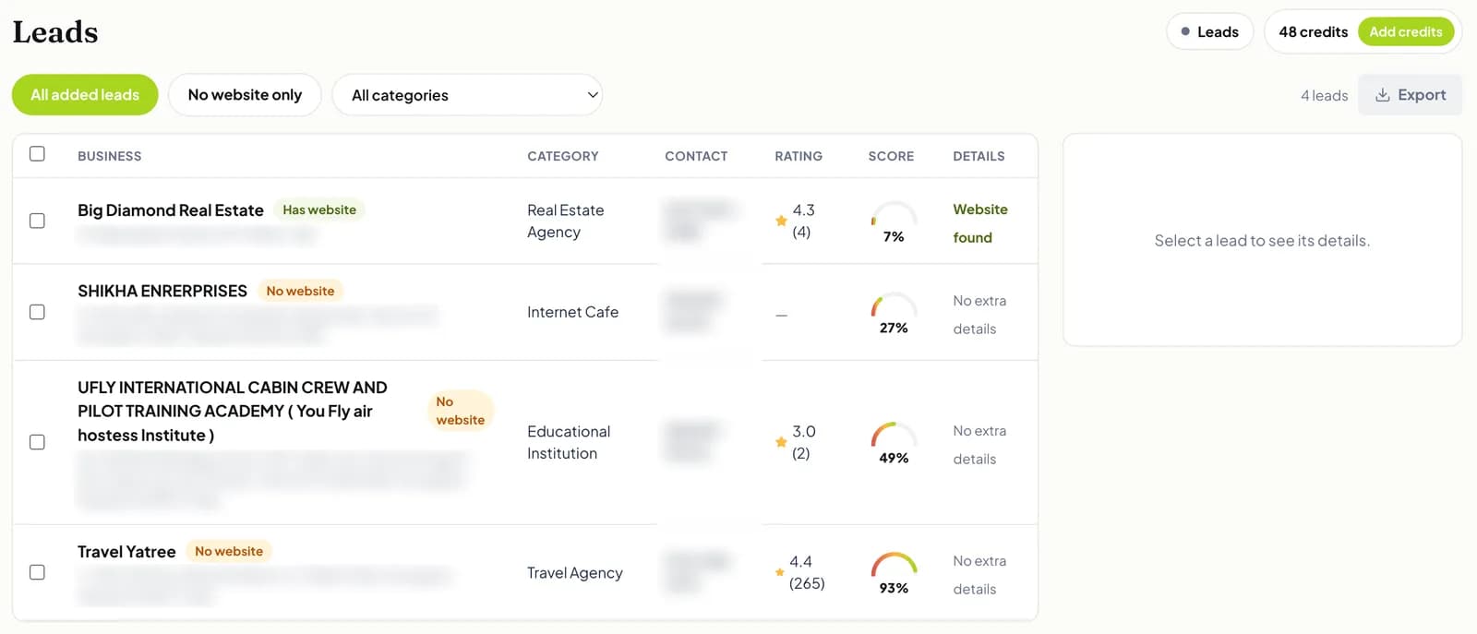The height and width of the screenshot is (634, 1477).
Task: Click the Travel Agency category cell
Action: coord(575,572)
